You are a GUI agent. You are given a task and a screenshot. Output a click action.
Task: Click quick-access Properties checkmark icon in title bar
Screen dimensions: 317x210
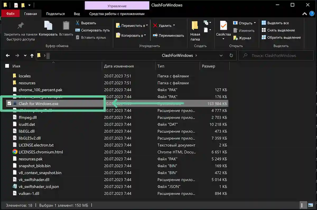[16, 5]
